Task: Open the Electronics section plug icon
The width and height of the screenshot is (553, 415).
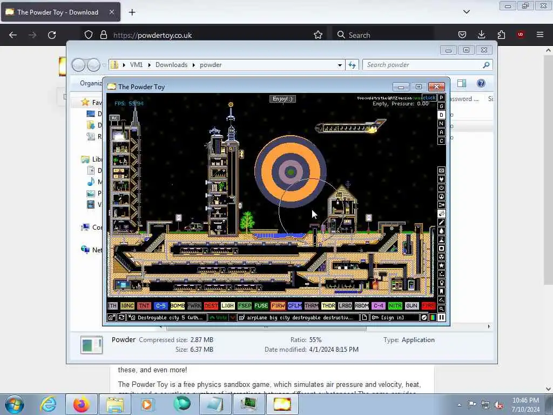Action: click(441, 179)
